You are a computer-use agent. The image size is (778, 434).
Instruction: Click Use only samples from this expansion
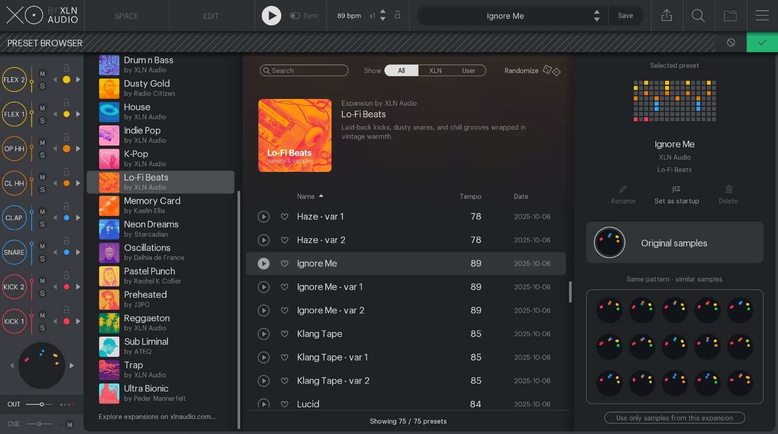[674, 418]
